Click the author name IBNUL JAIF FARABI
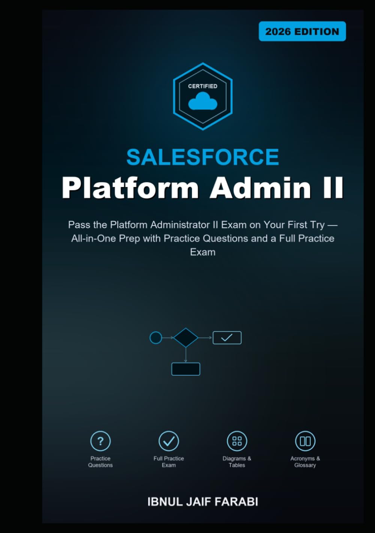 pos(203,502)
